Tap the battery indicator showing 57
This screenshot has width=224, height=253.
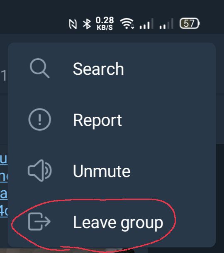[x=190, y=23]
